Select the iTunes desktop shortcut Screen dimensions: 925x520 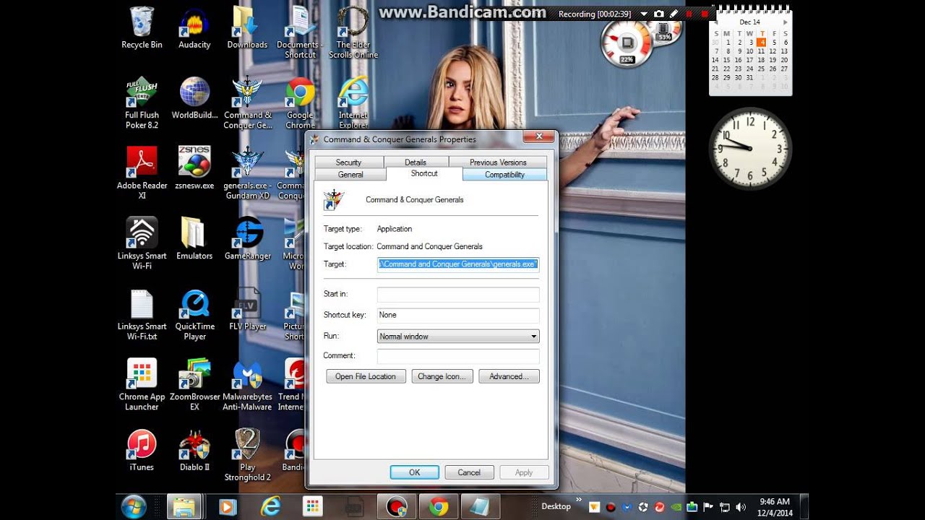[x=142, y=449]
